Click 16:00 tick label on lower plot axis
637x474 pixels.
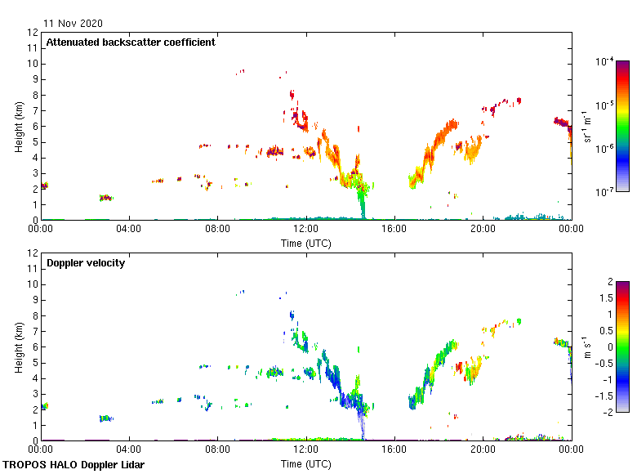tap(394, 449)
